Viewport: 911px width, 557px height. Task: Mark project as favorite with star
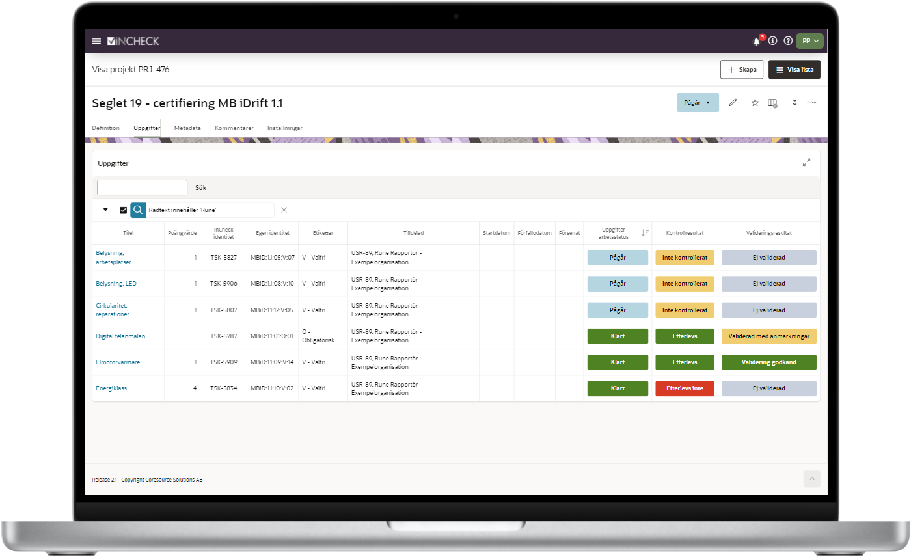click(755, 102)
